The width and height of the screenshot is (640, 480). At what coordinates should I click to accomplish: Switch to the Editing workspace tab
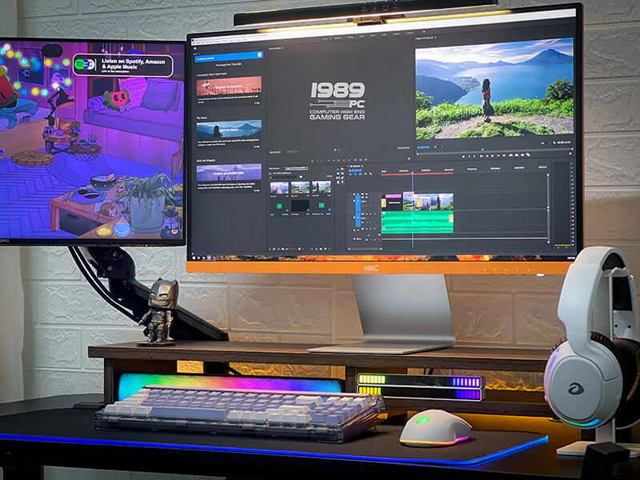[350, 37]
